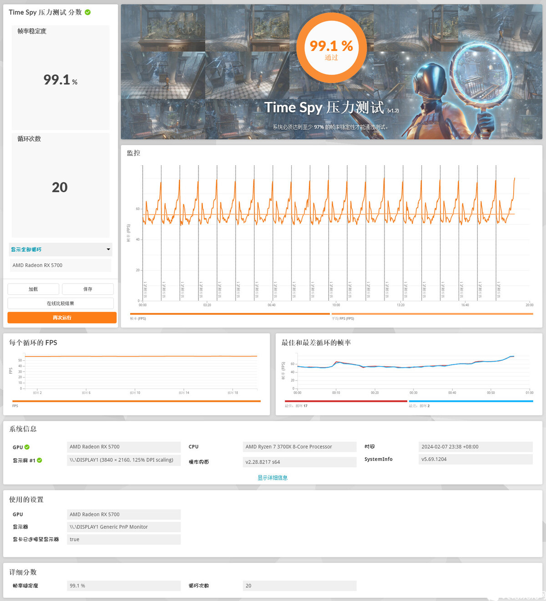Click the 循环 10 axis label in the per-loop chart
546x601 pixels.
click(x=135, y=393)
